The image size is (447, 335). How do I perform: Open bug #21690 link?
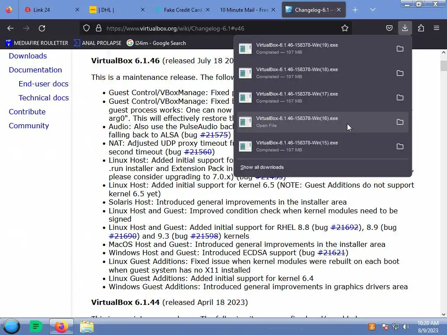[123, 236]
